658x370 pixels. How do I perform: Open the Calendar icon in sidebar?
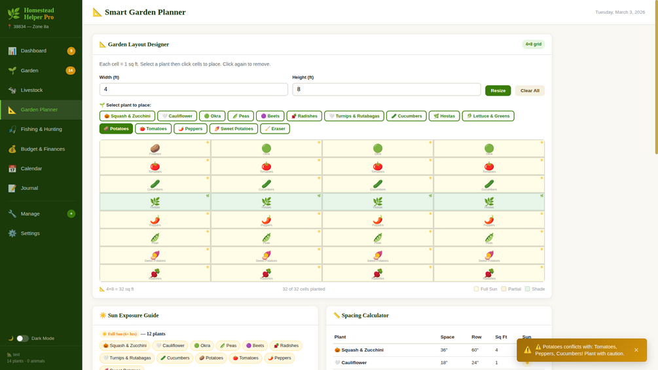(12, 168)
